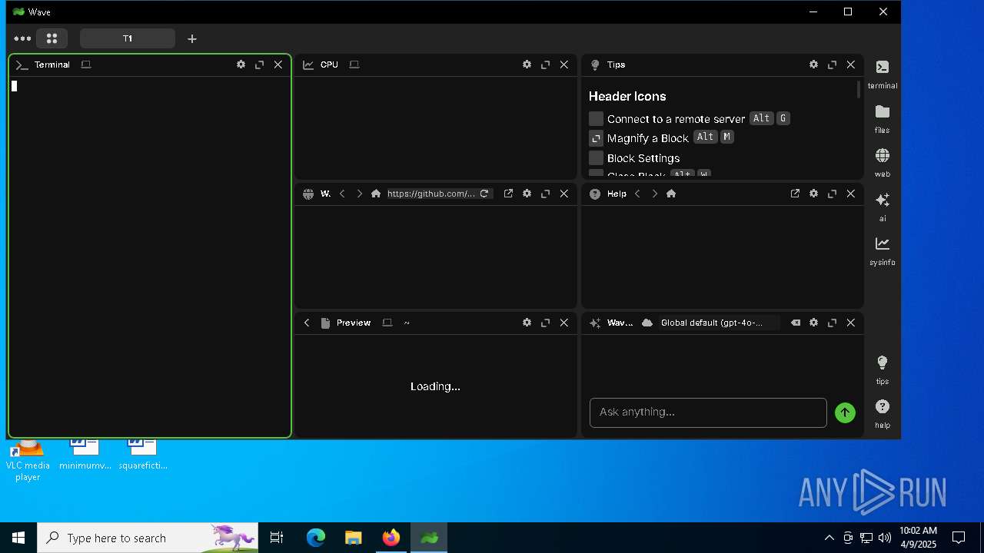The image size is (984, 553).
Task: Click the taskbar search box
Action: (x=148, y=538)
